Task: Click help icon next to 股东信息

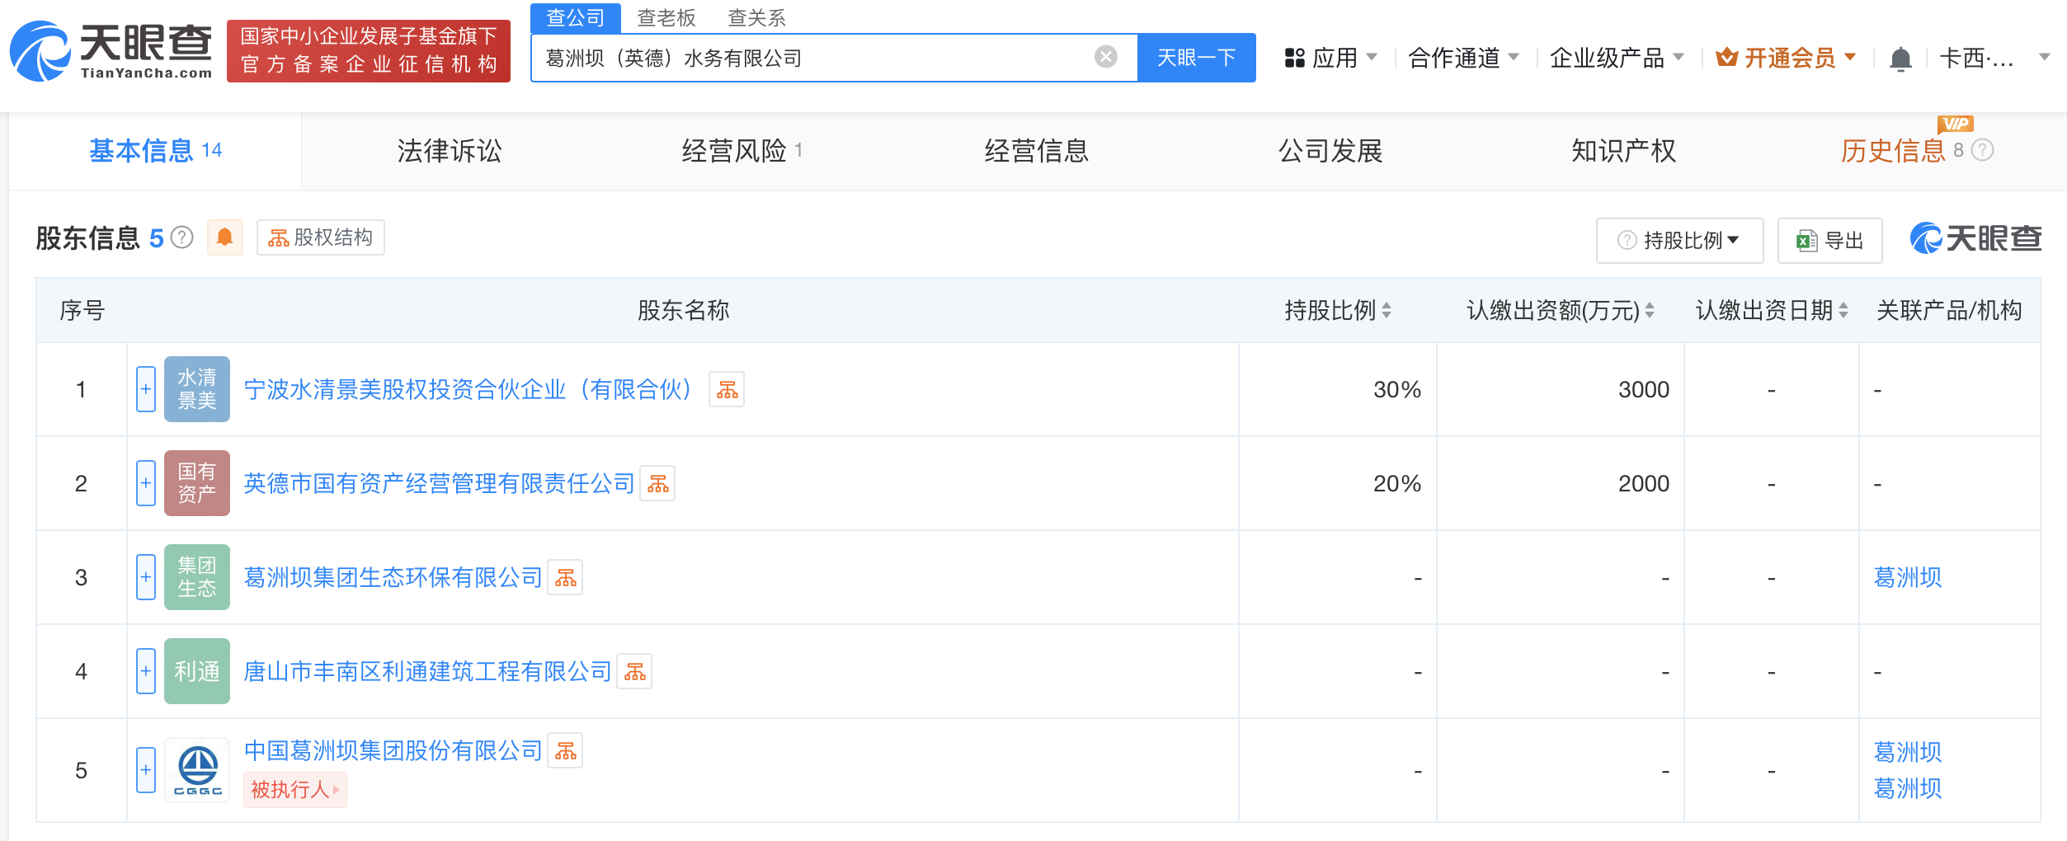Action: (x=181, y=237)
